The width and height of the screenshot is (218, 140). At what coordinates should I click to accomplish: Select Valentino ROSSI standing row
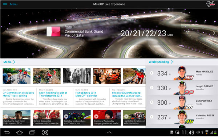[x=182, y=117]
